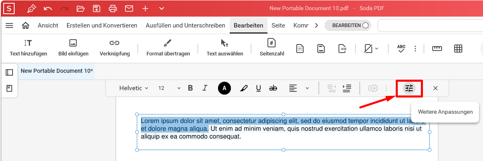Screen dimensions: 483x161
Task: Redo the last action
Action: coord(64,8)
